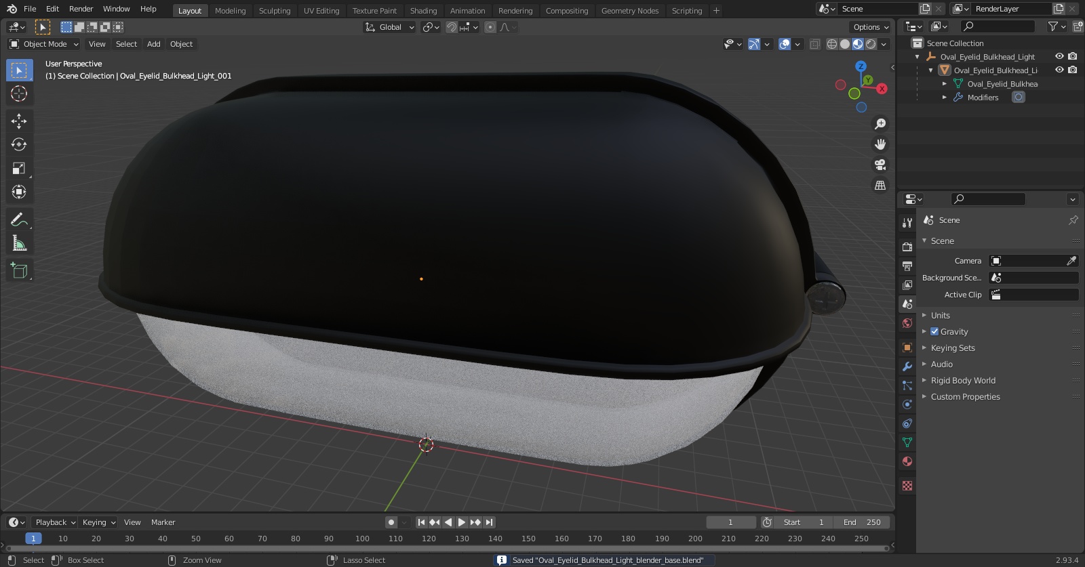Activate the Transform tool
Image resolution: width=1085 pixels, height=567 pixels.
pos(19,192)
